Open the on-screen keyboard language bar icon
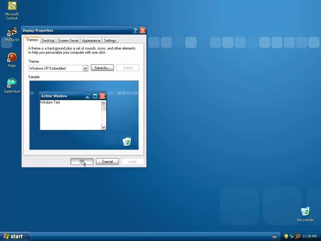The width and height of the screenshot is (321, 241). 275,237
